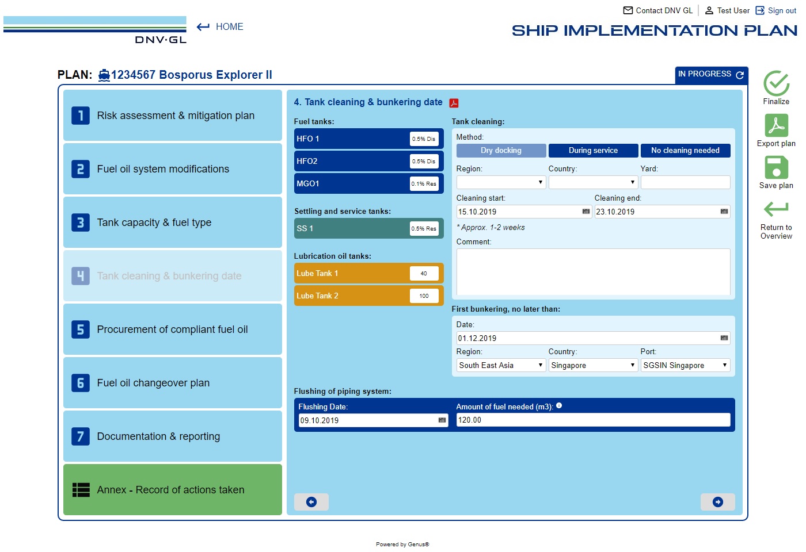Select the Dry docking cleaning method
This screenshot has height=552, width=806.
500,150
